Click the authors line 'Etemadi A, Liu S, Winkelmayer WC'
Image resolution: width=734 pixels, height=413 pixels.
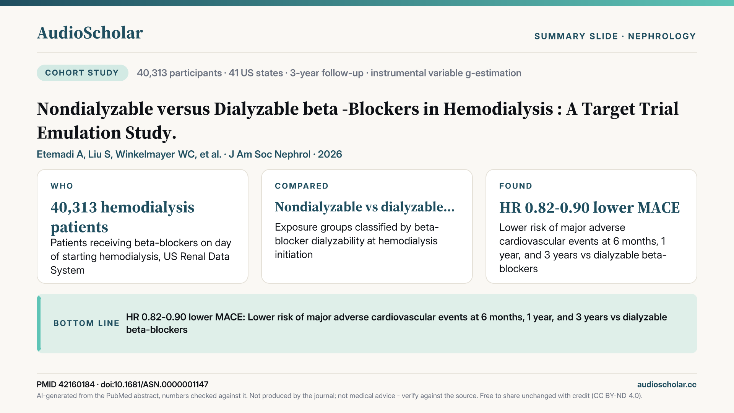tap(189, 154)
